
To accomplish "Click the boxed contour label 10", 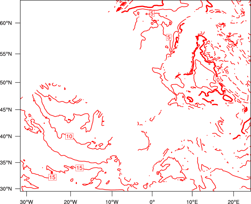I will [x=69, y=137].
